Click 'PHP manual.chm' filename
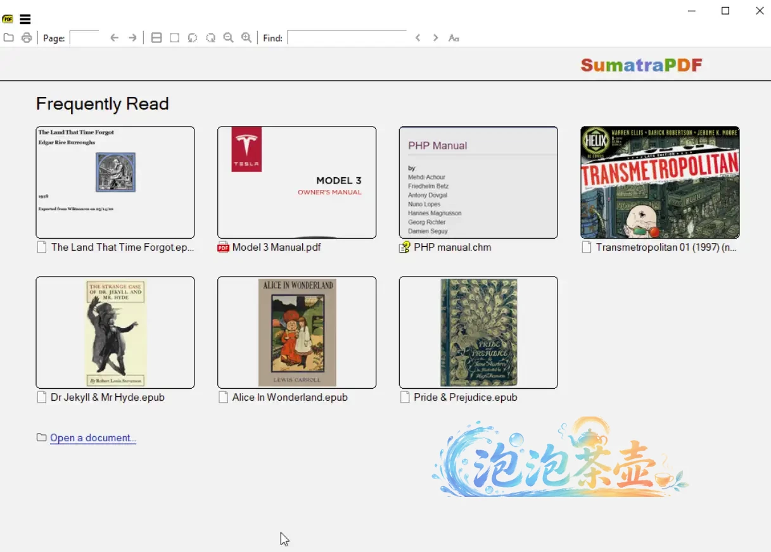Image resolution: width=771 pixels, height=552 pixels. pos(453,248)
